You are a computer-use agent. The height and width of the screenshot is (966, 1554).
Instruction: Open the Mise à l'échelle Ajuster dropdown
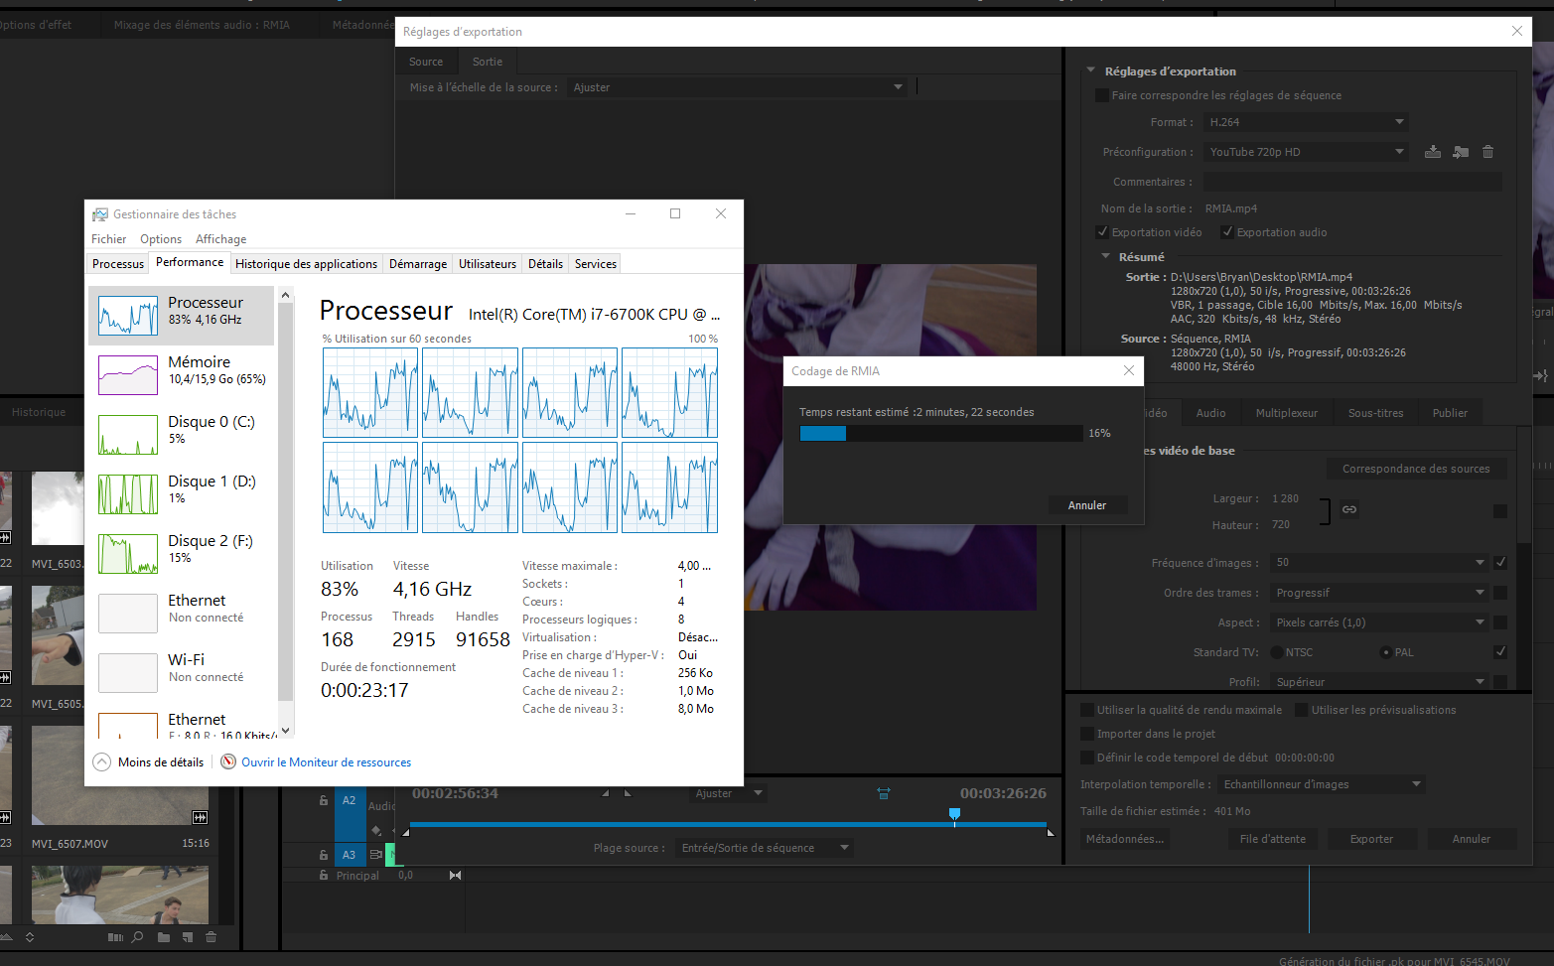[737, 87]
